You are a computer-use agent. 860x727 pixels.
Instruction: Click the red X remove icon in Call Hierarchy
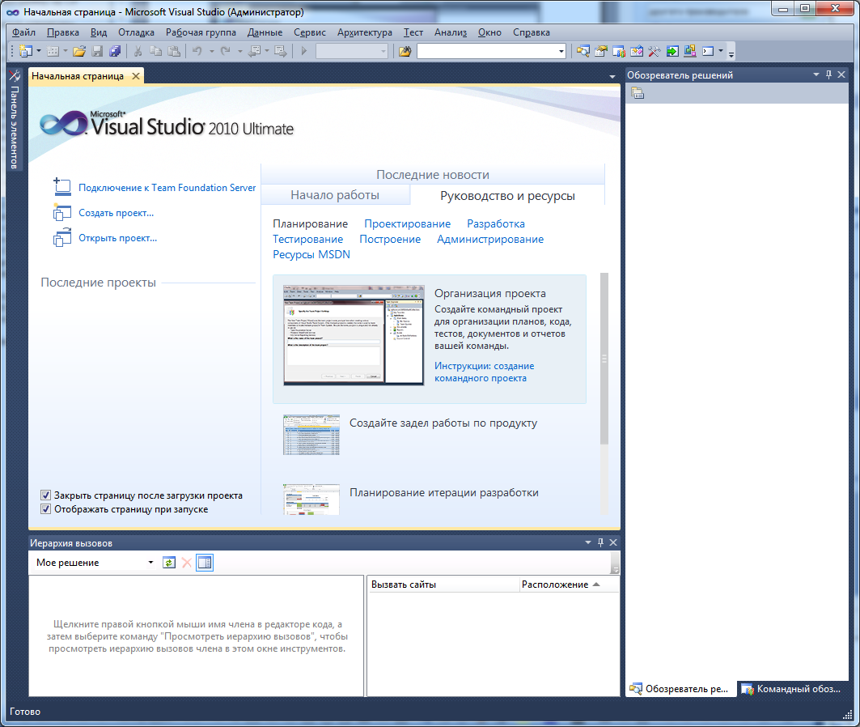[186, 563]
